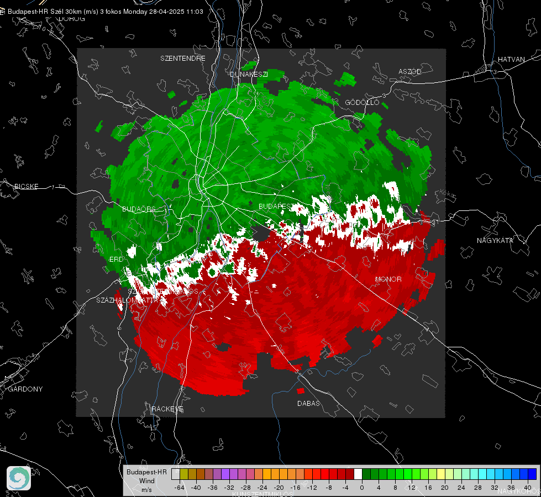Click the m/s unit label in the legend
This screenshot has height=497, width=541.
point(146,489)
